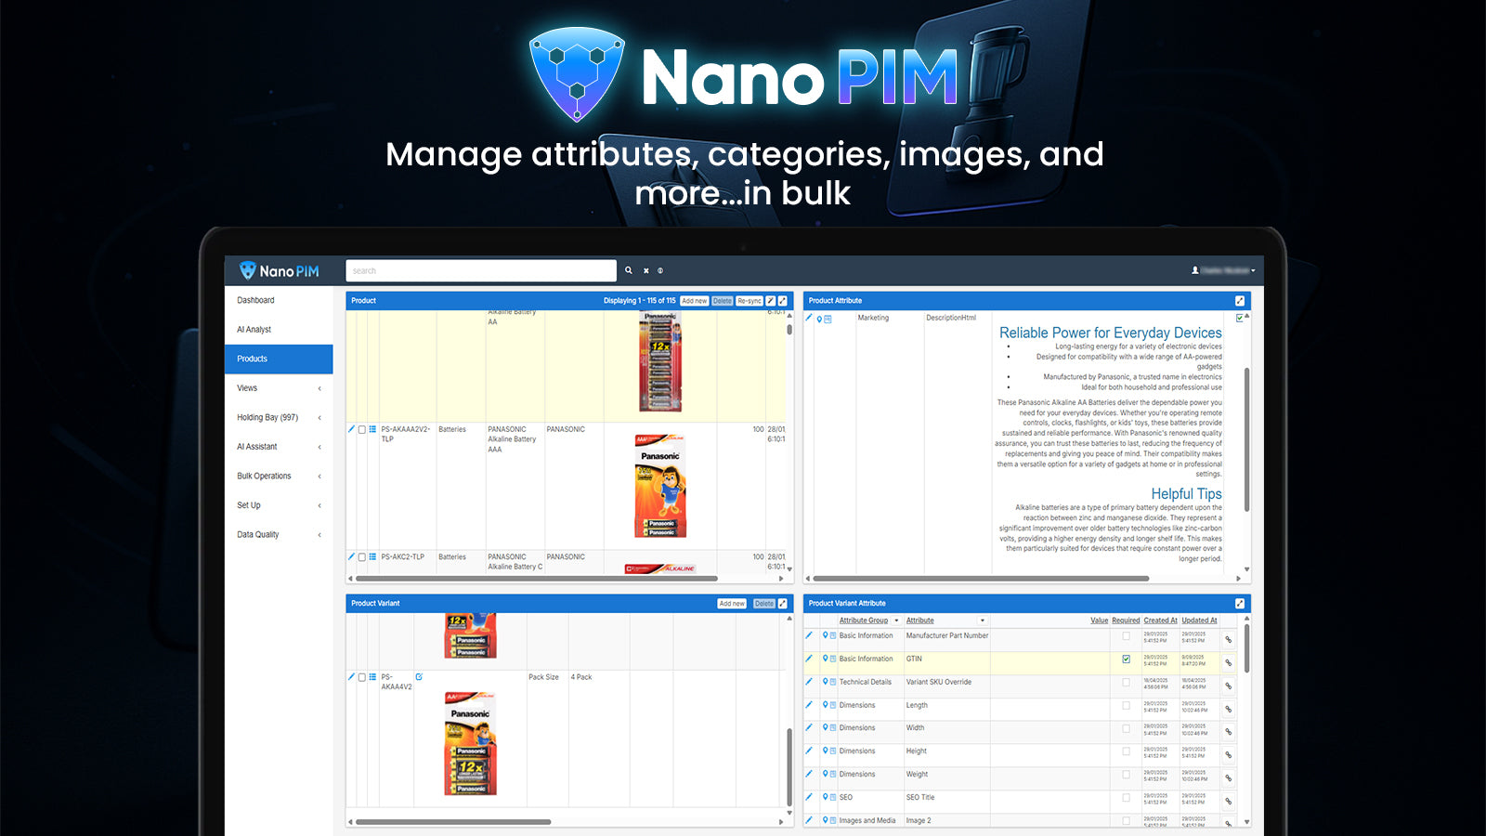Click the Nano PIM logo in the app header
The image size is (1486, 836).
[x=279, y=270]
